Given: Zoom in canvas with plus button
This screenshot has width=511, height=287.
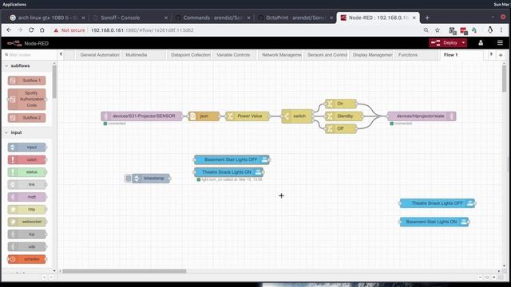Looking at the screenshot, I should pyautogui.click(x=494, y=277).
